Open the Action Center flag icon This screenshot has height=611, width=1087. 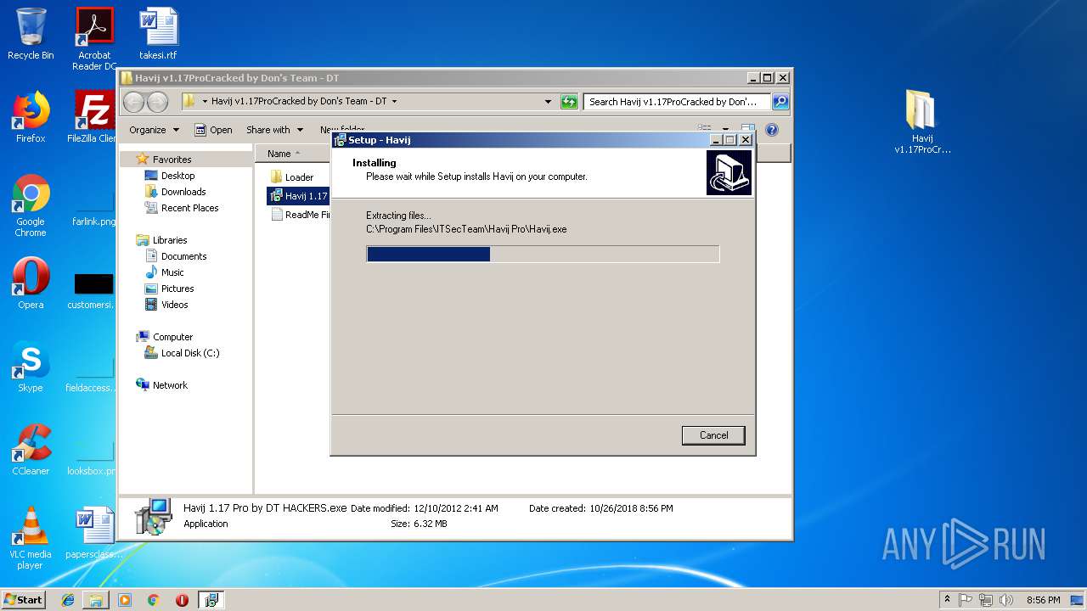click(x=966, y=600)
